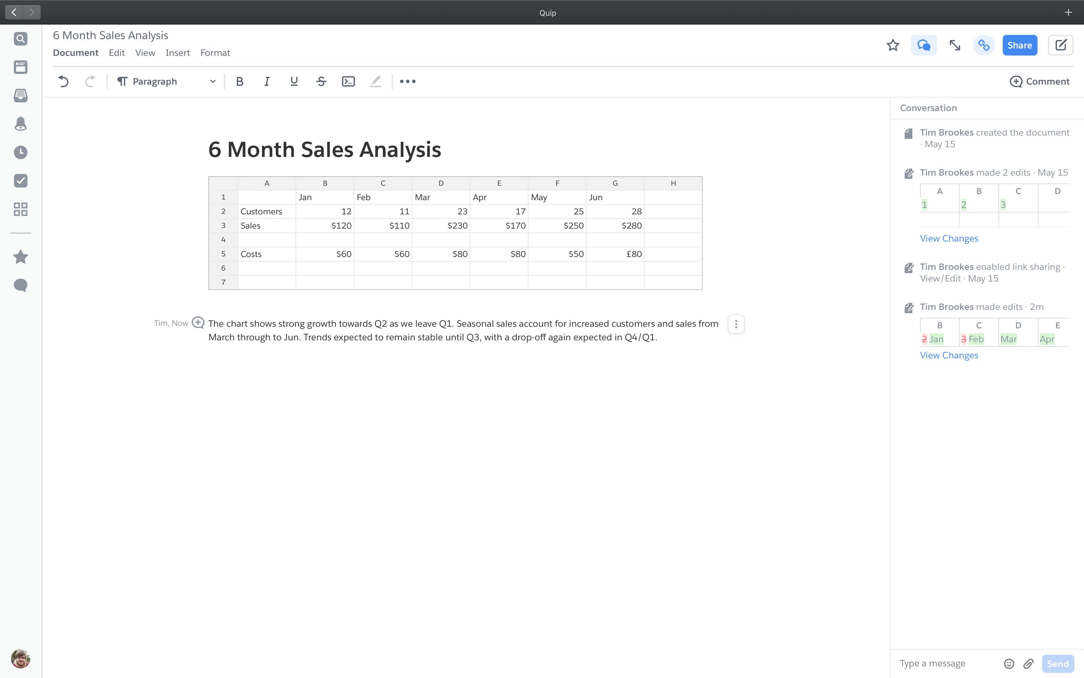Viewport: 1084px width, 678px height.
Task: Open the more formatting options ellipsis
Action: pyautogui.click(x=407, y=82)
